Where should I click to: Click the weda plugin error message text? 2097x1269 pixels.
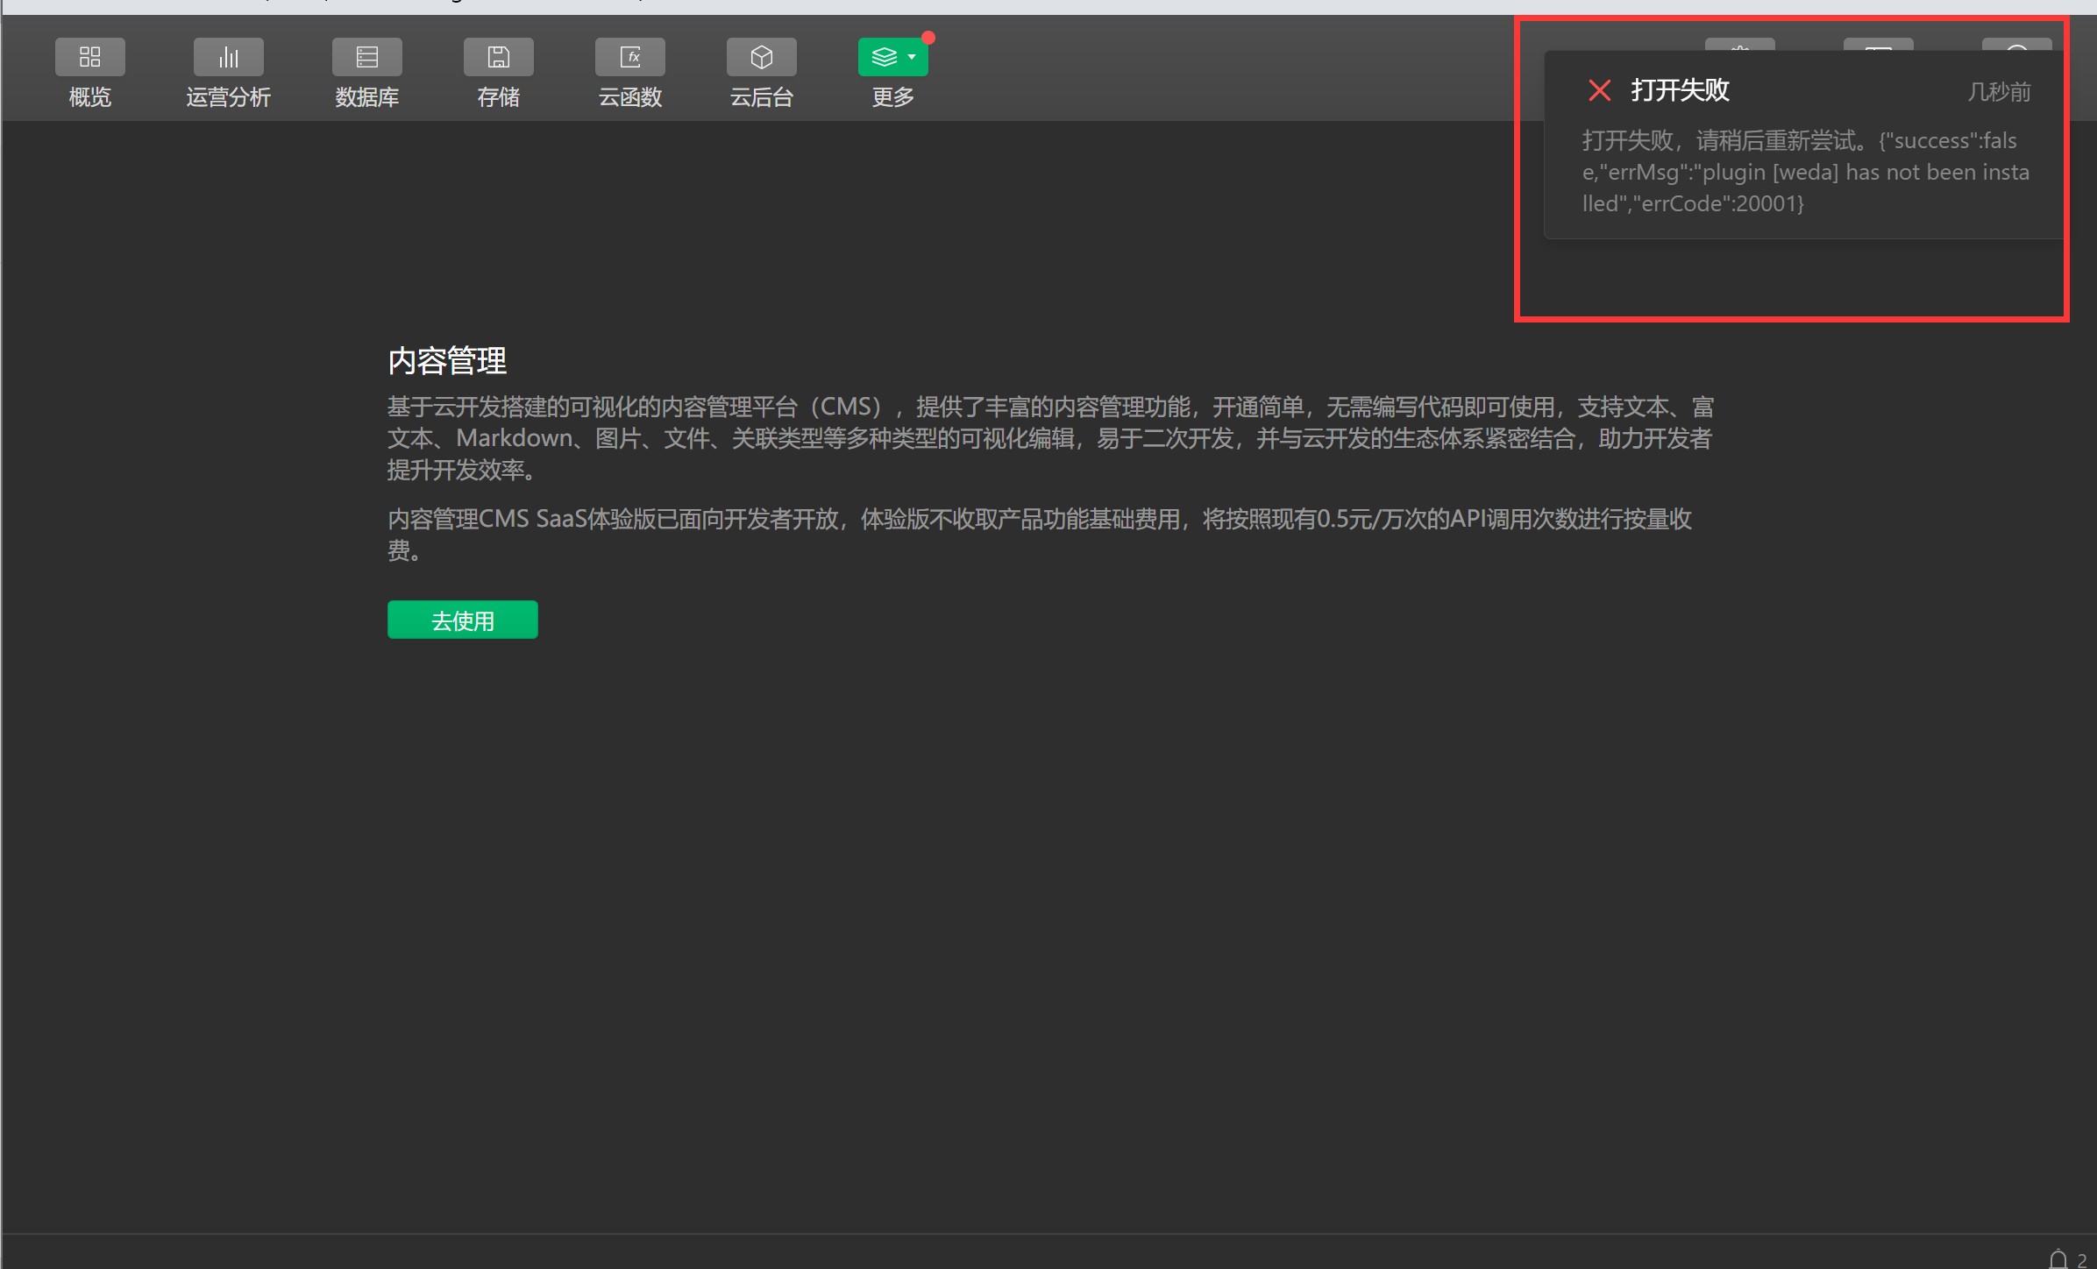click(1804, 173)
